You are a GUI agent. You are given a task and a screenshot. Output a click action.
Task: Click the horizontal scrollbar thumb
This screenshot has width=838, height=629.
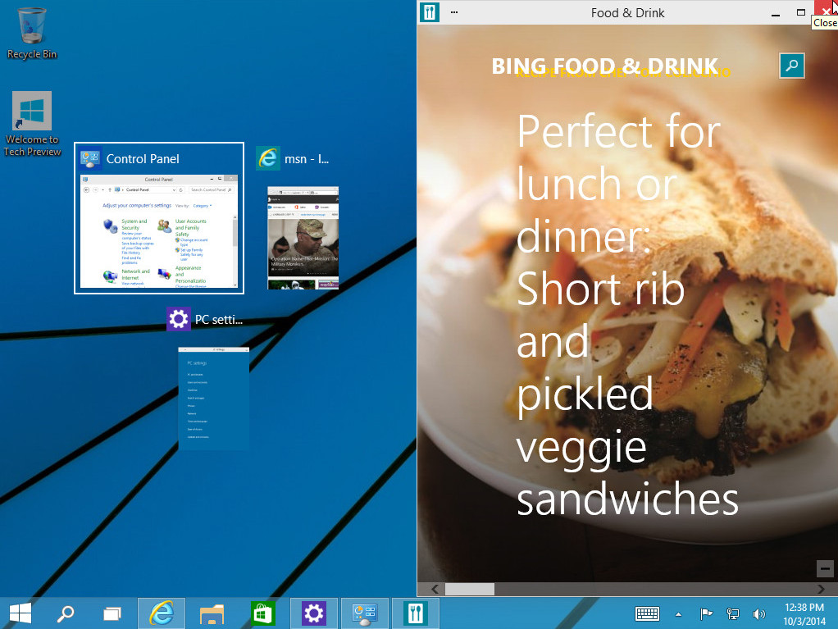point(470,589)
